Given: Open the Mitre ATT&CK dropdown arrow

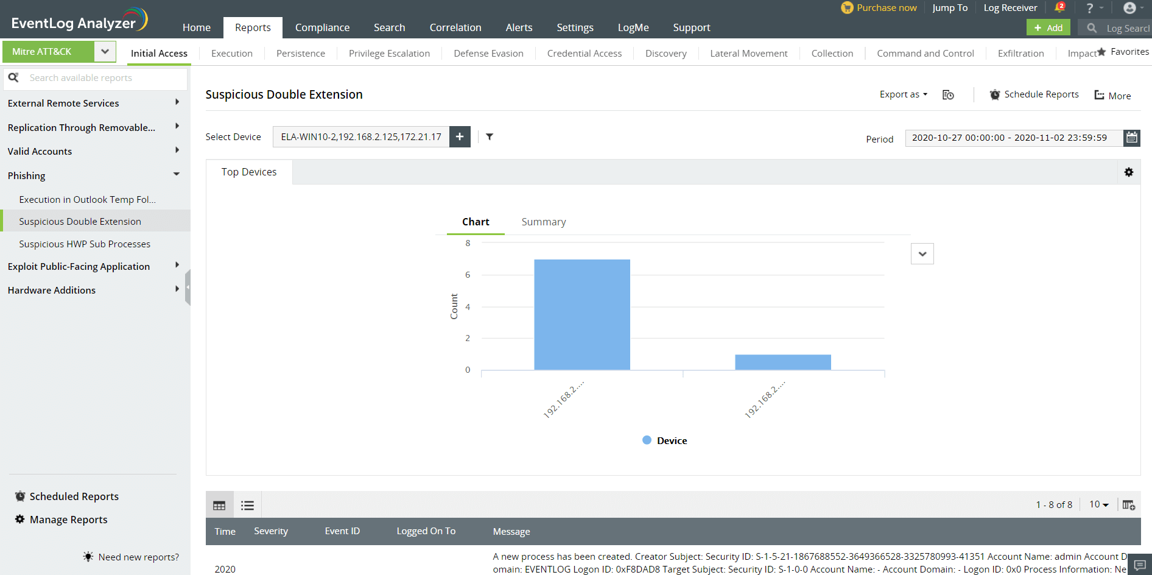Looking at the screenshot, I should [x=105, y=52].
